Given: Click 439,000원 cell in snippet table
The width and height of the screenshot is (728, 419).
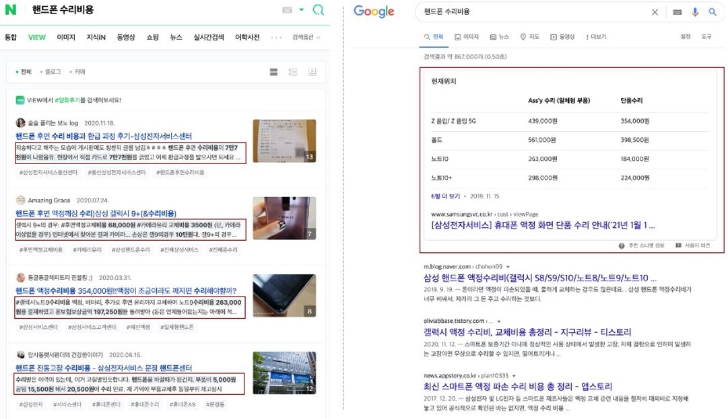Looking at the screenshot, I should pyautogui.click(x=542, y=121).
